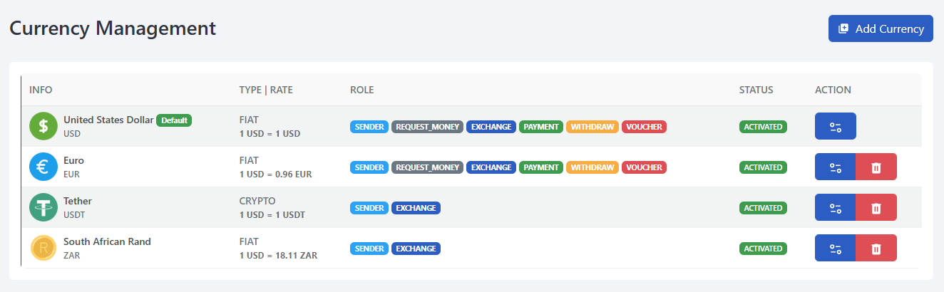Delete the Euro currency
This screenshot has width=944, height=292.
point(876,167)
